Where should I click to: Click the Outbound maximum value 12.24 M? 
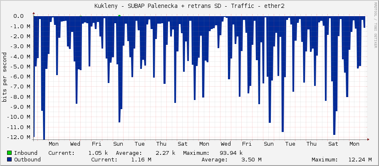point(360,159)
